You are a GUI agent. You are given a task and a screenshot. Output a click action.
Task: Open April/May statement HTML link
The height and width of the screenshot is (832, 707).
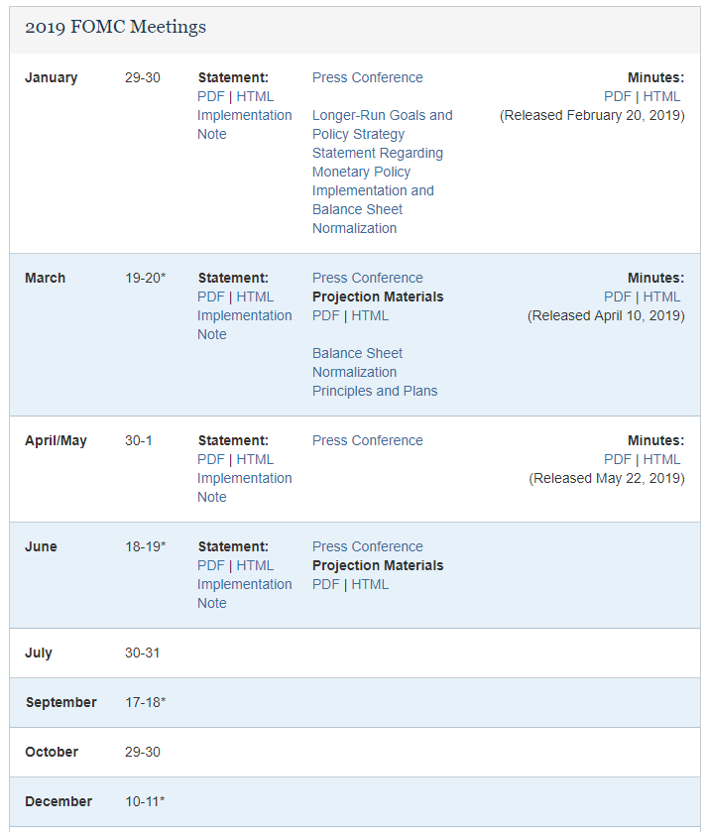coord(255,459)
